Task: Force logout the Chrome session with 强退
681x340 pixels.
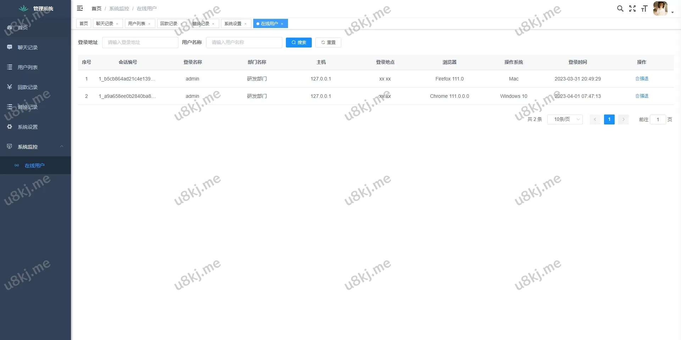Action: pyautogui.click(x=642, y=96)
